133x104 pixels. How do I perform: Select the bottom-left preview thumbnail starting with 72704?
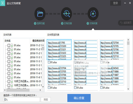pyautogui.click(x=59, y=75)
